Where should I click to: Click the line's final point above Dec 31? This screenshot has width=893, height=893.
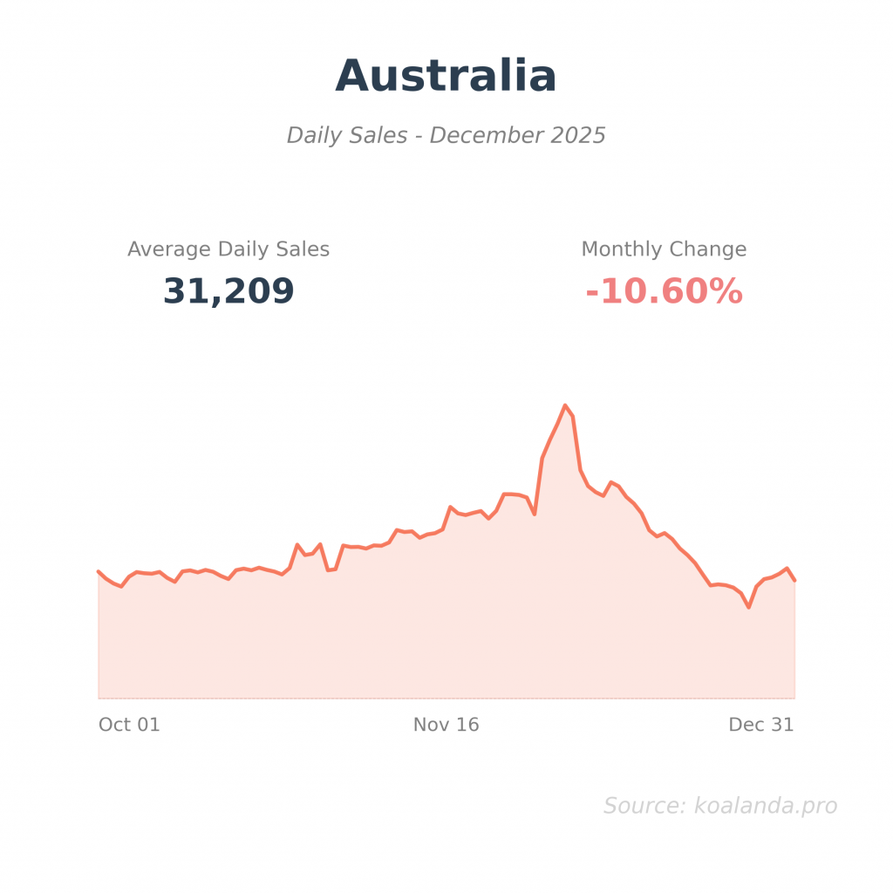[x=794, y=580]
